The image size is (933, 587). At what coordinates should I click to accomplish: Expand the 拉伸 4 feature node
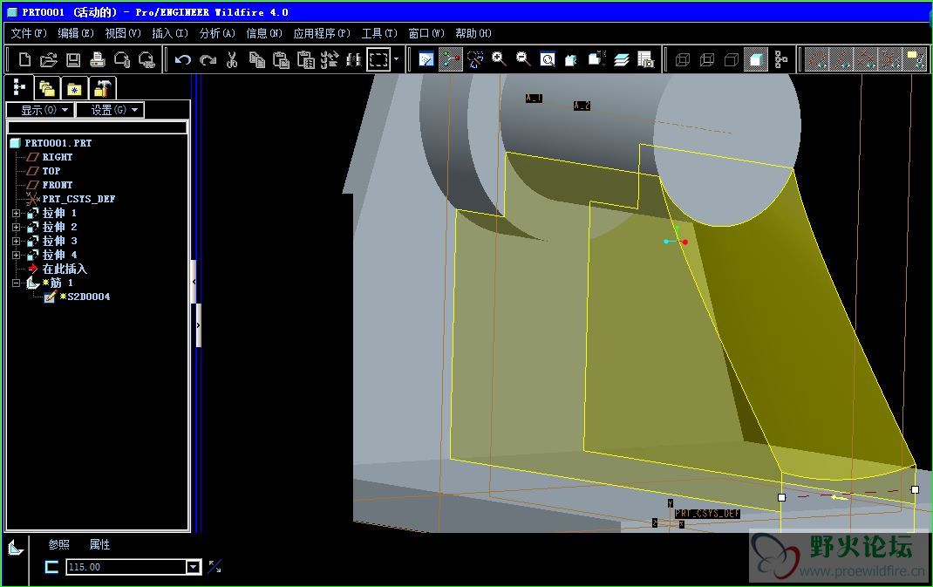[x=16, y=256]
